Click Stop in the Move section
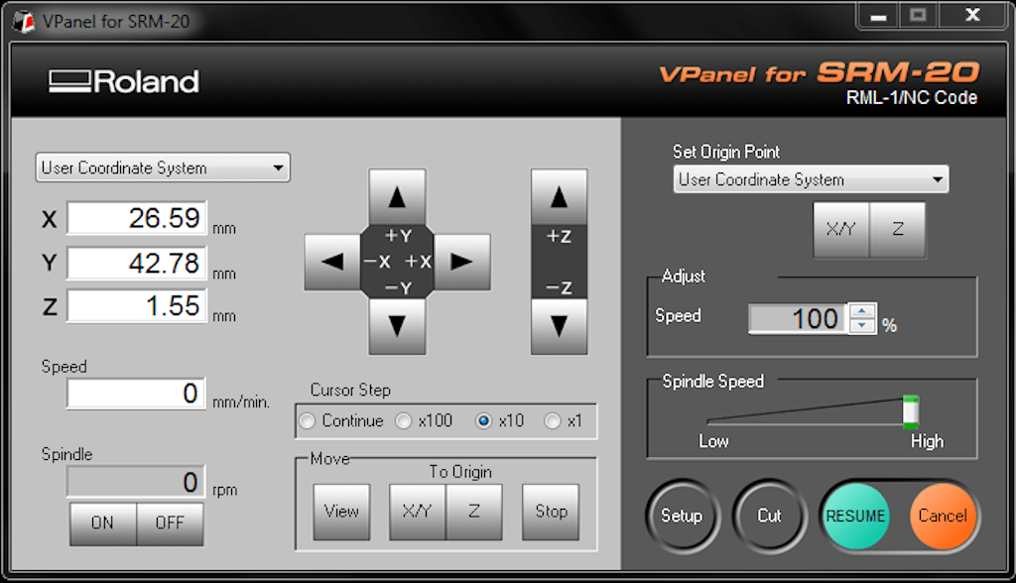 point(551,512)
